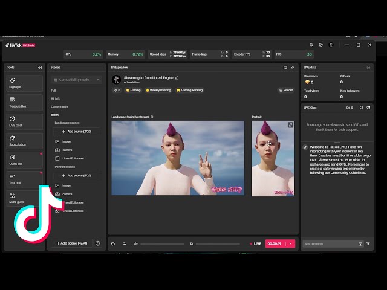387x290 pixels.
Task: Mute the speaker audio icon
Action: pos(135,243)
